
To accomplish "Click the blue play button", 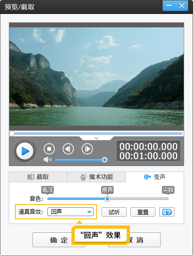I will coord(25,151).
